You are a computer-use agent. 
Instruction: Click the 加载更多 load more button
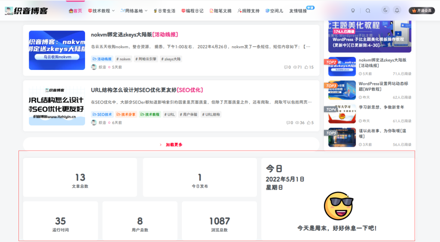point(171,145)
